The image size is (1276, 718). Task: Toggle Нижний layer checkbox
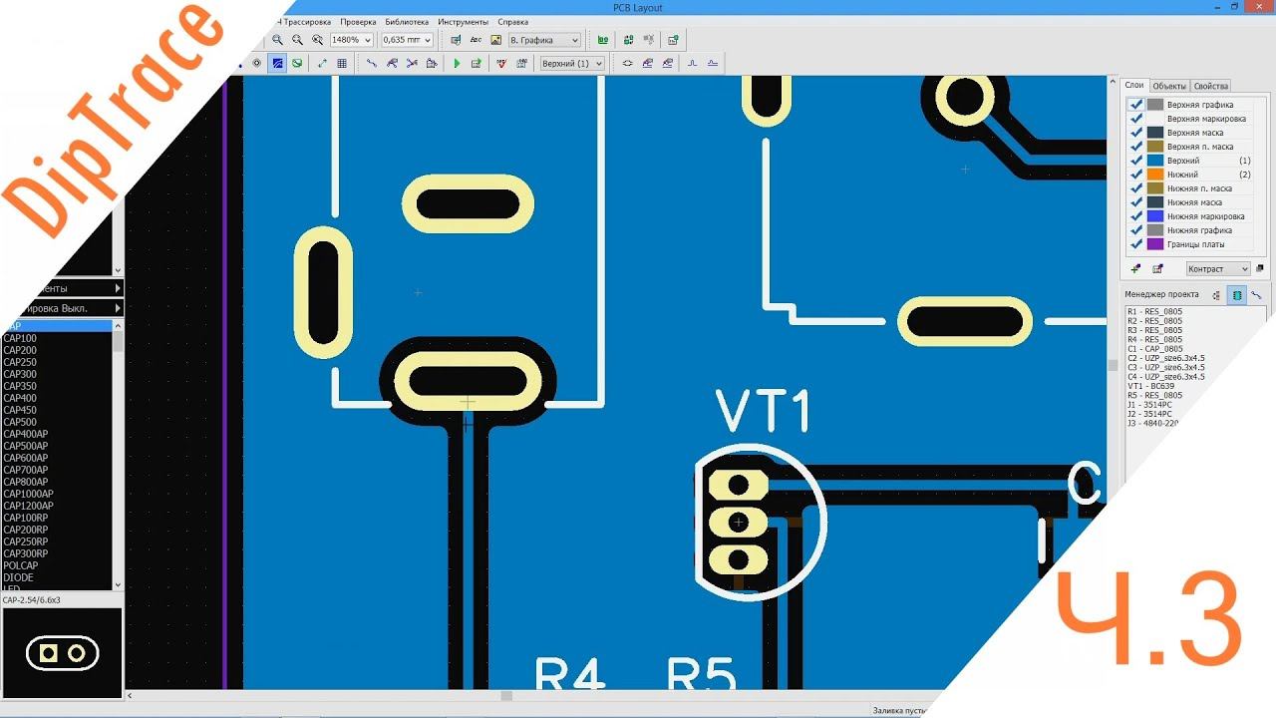[x=1135, y=174]
